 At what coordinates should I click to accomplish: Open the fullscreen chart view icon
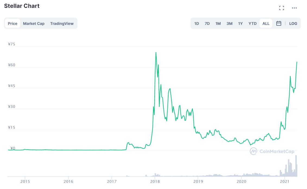click(281, 8)
